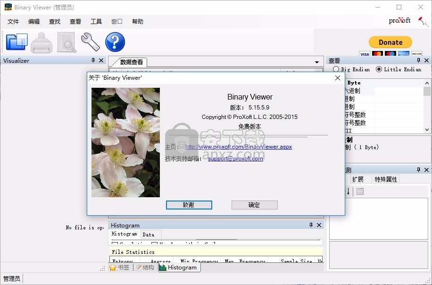This screenshot has height=285, width=432.
Task: Open the 数据查看 tab list dropdown arrow
Action: 317,62
